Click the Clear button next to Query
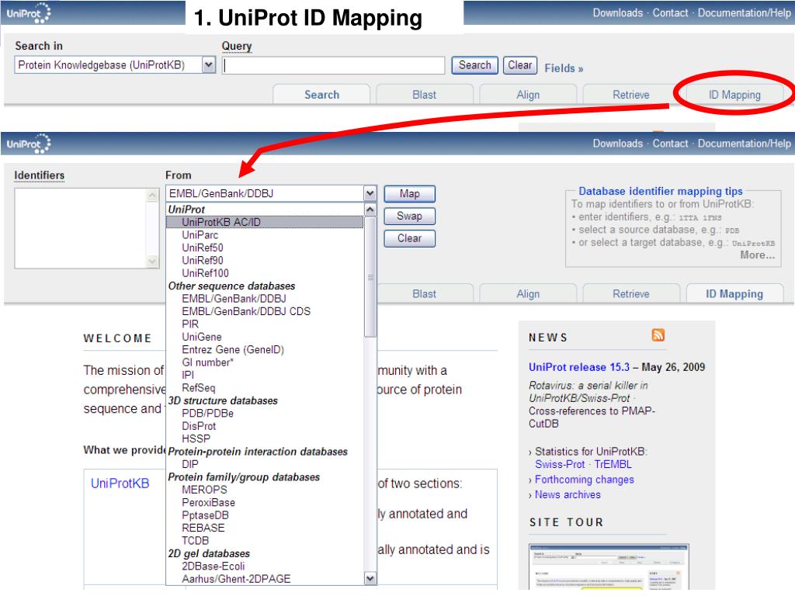Screen dimensions: 795x596 [519, 65]
